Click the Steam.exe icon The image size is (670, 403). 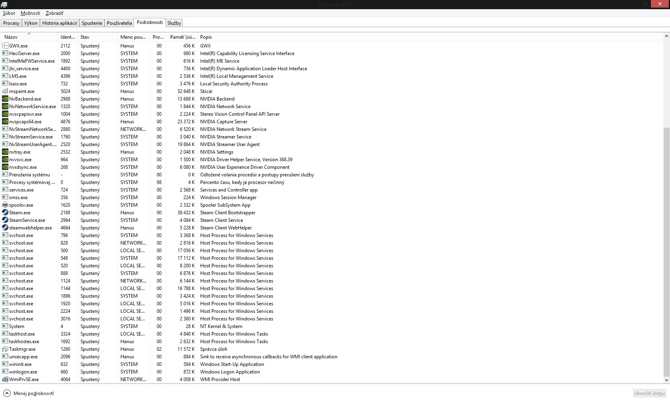pos(5,213)
